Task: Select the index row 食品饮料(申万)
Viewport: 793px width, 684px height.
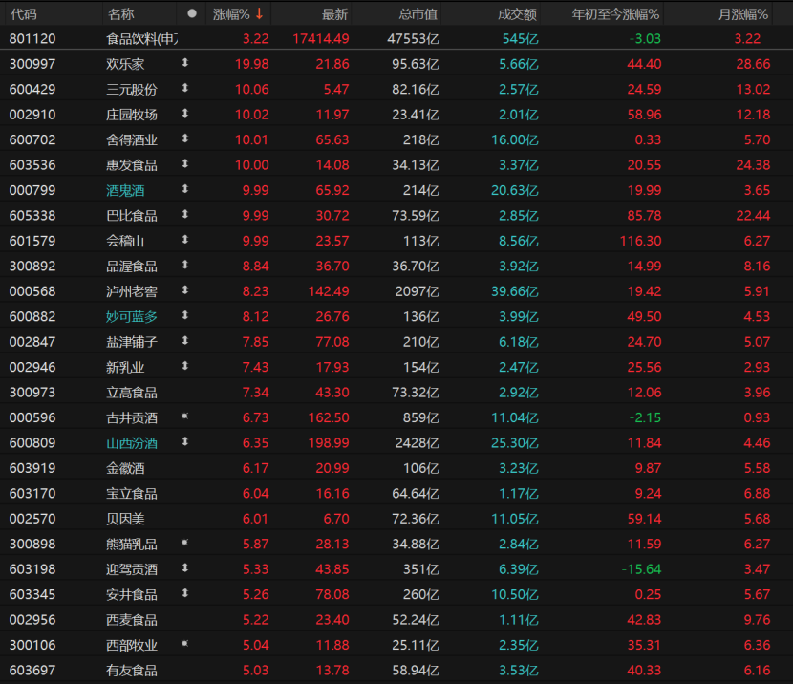Action: pyautogui.click(x=396, y=39)
